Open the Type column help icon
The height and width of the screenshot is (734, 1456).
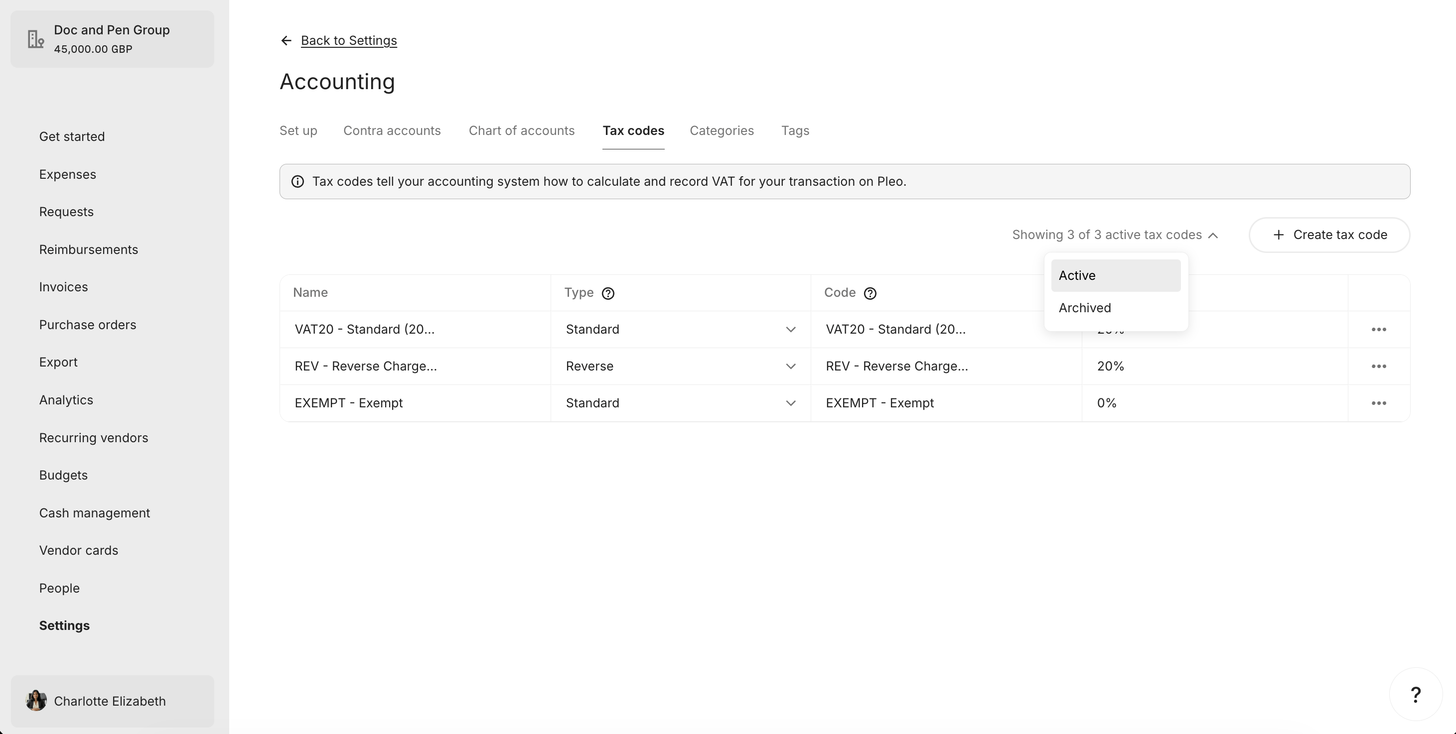click(607, 293)
